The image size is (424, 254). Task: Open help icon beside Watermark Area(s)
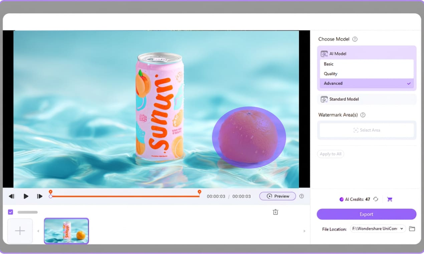[x=363, y=115]
